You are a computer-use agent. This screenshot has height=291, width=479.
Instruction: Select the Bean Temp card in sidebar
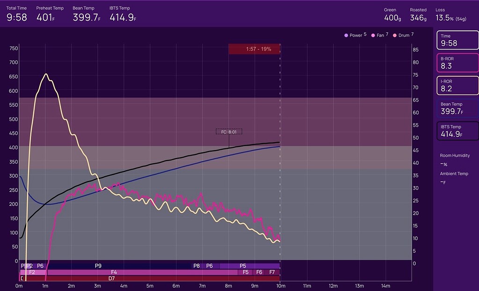tap(457, 109)
